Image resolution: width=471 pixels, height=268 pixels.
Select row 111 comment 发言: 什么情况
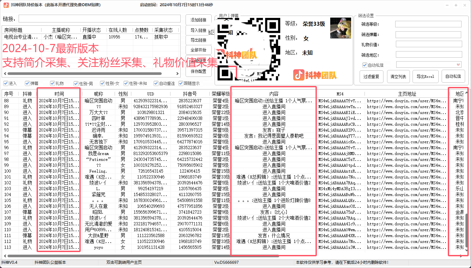click(x=274, y=235)
